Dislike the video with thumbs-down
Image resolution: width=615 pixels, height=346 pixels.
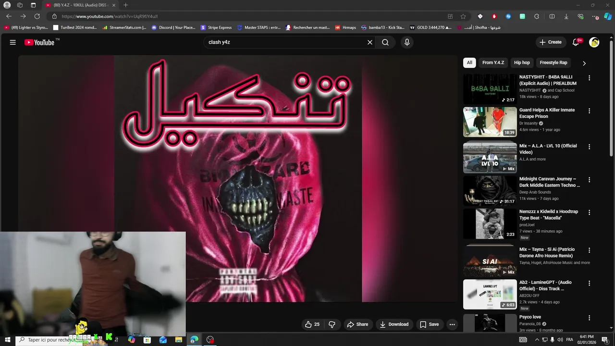(x=332, y=324)
